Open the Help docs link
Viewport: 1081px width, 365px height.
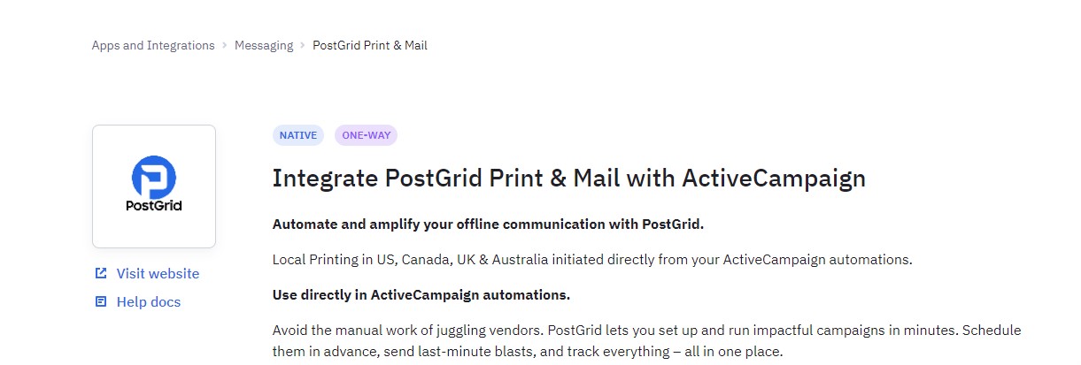pyautogui.click(x=148, y=302)
